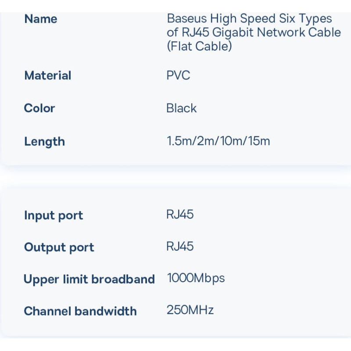Image resolution: width=351 pixels, height=351 pixels.
Task: Select the 1000Mbps value
Action: pos(196,278)
